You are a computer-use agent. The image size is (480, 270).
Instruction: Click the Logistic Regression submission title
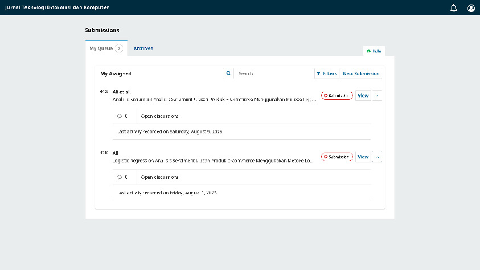[x=214, y=161]
